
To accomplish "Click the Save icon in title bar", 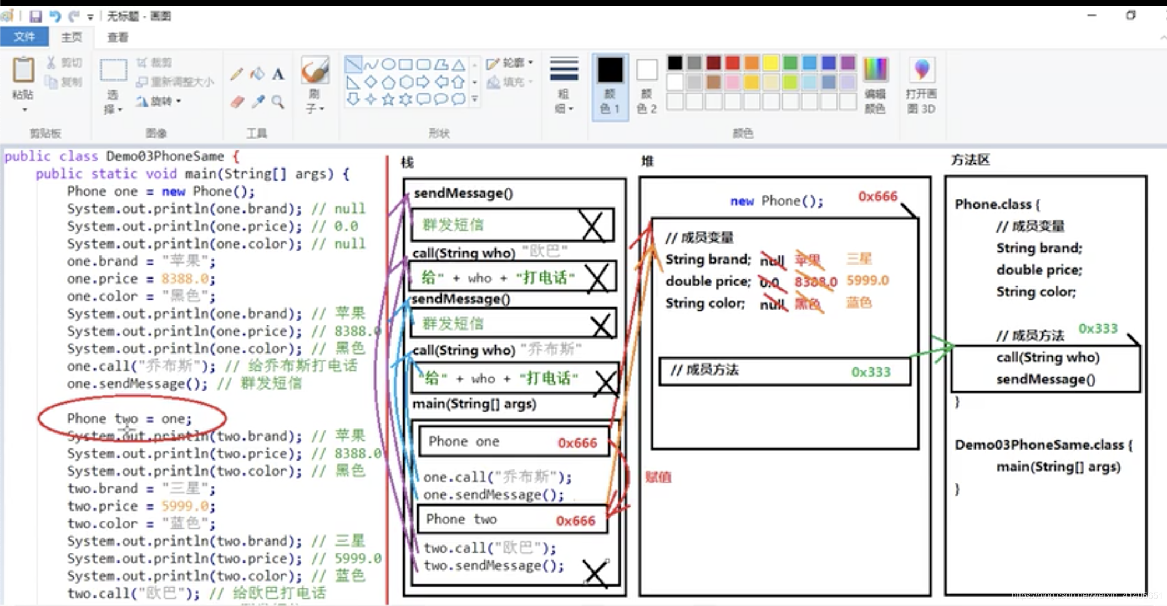I will click(x=35, y=16).
